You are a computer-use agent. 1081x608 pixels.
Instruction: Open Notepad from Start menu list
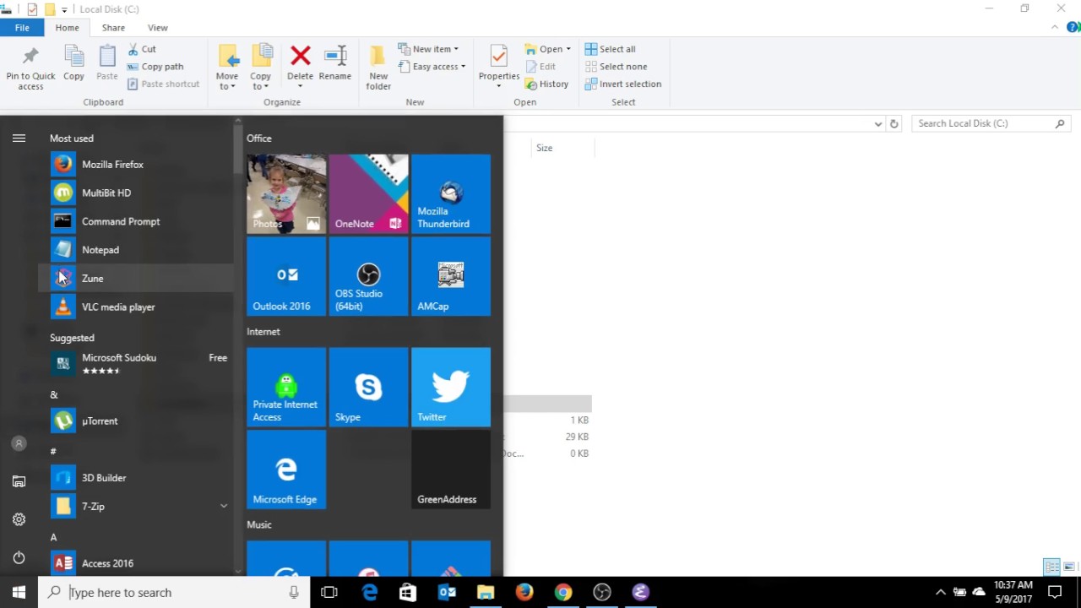click(135, 250)
